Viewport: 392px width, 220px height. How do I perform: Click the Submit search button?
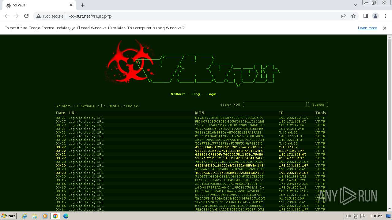tap(318, 105)
